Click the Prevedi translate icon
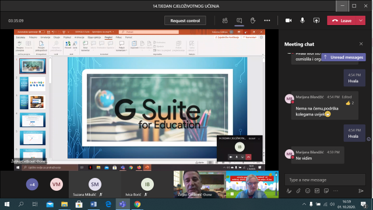Viewport: 373px width, 210px height. (x=68, y=45)
